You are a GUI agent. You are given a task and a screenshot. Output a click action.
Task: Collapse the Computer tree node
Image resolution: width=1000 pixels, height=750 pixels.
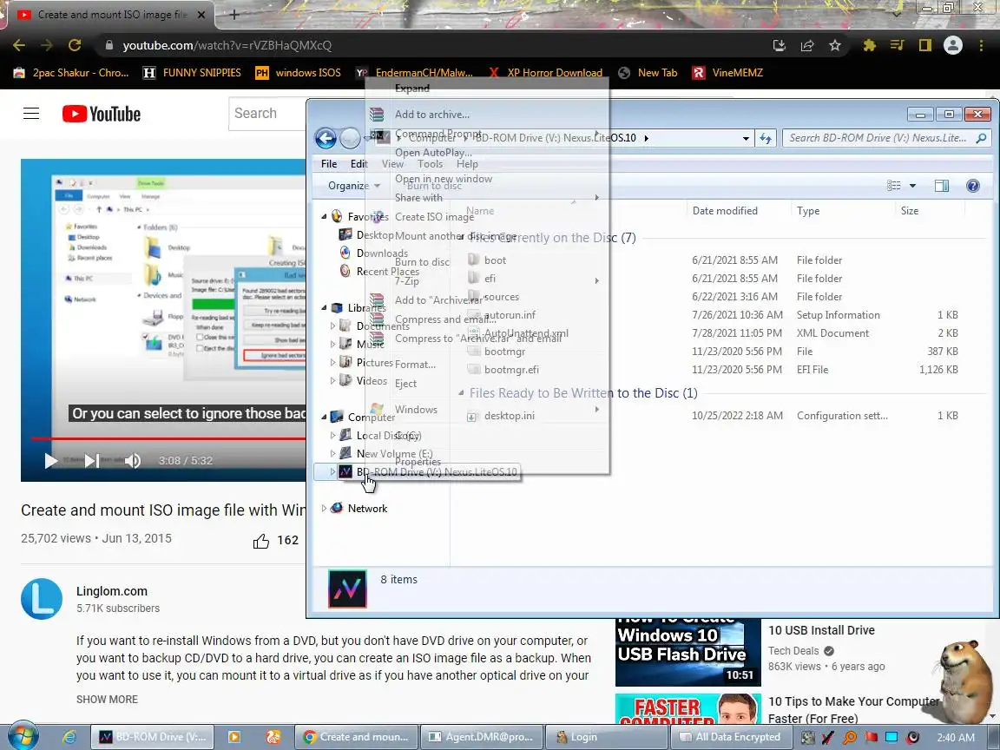[x=324, y=417]
